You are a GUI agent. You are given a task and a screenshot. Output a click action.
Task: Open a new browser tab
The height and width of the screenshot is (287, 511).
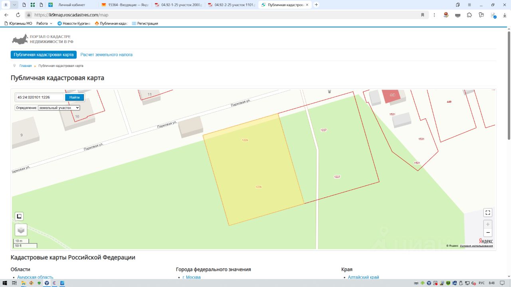pos(317,5)
